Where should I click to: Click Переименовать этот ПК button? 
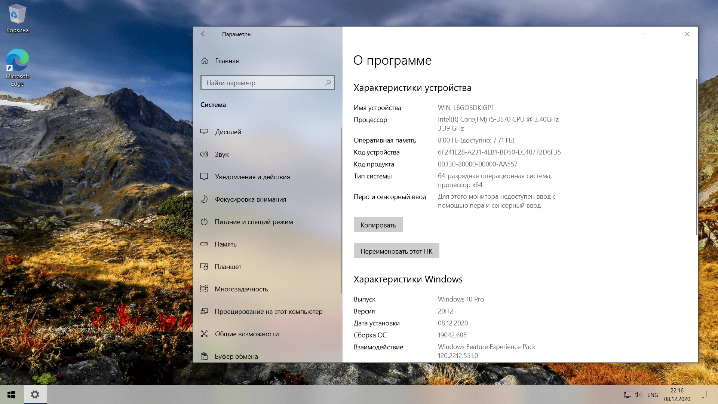pyautogui.click(x=396, y=251)
